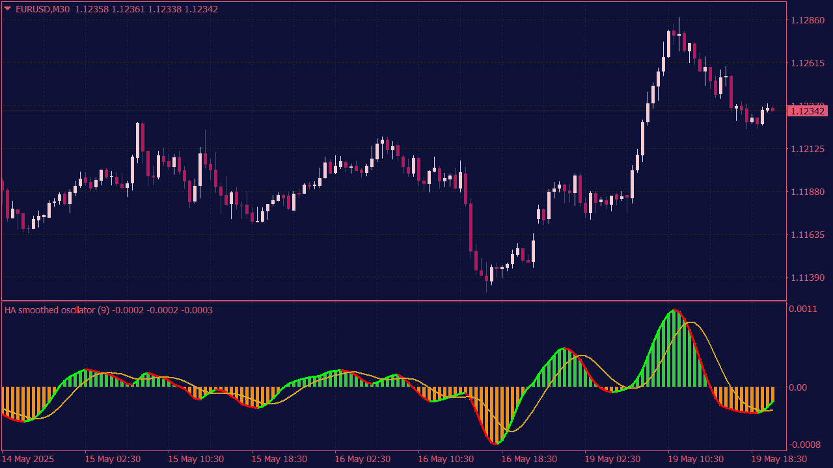
Task: Click the triangle arrow beside EURUSD,M30
Action: coord(8,9)
